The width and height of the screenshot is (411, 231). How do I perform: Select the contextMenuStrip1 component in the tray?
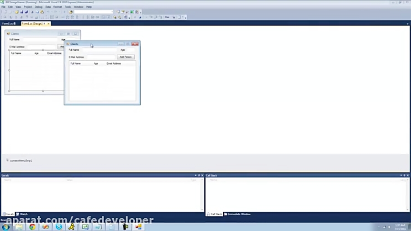click(19, 160)
